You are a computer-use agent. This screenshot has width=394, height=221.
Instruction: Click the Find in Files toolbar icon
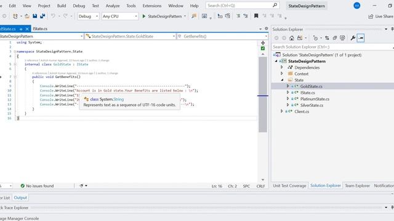[x=194, y=16]
